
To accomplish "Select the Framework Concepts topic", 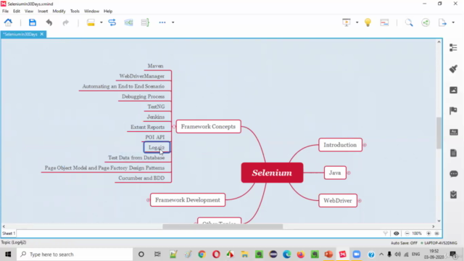I will coord(208,127).
